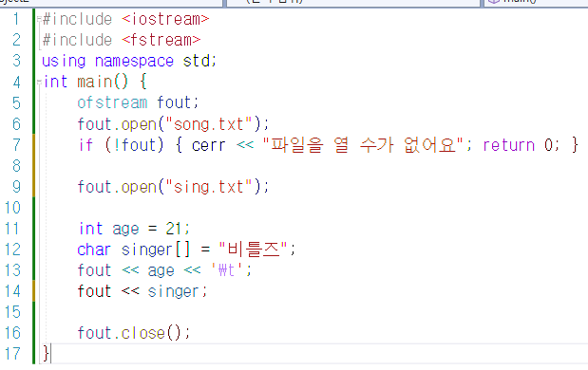Click the char keyword on line 12
The height and width of the screenshot is (370, 588).
(x=94, y=250)
